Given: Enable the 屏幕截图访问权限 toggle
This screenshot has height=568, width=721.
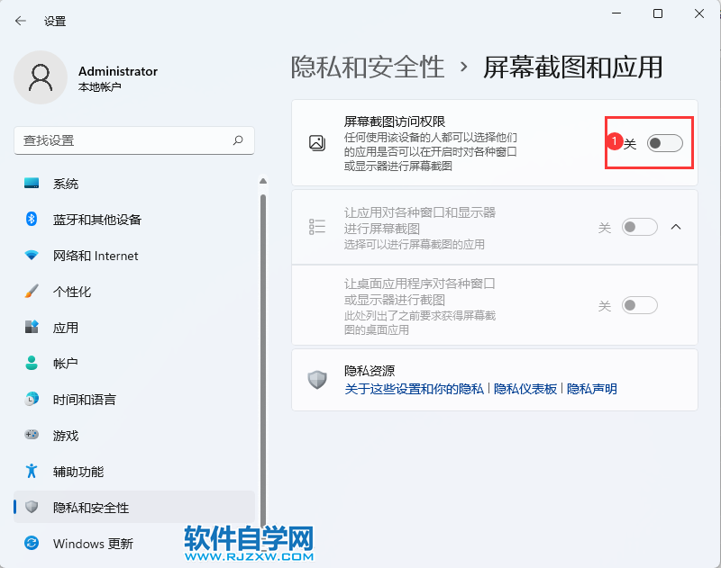Looking at the screenshot, I should tap(665, 143).
